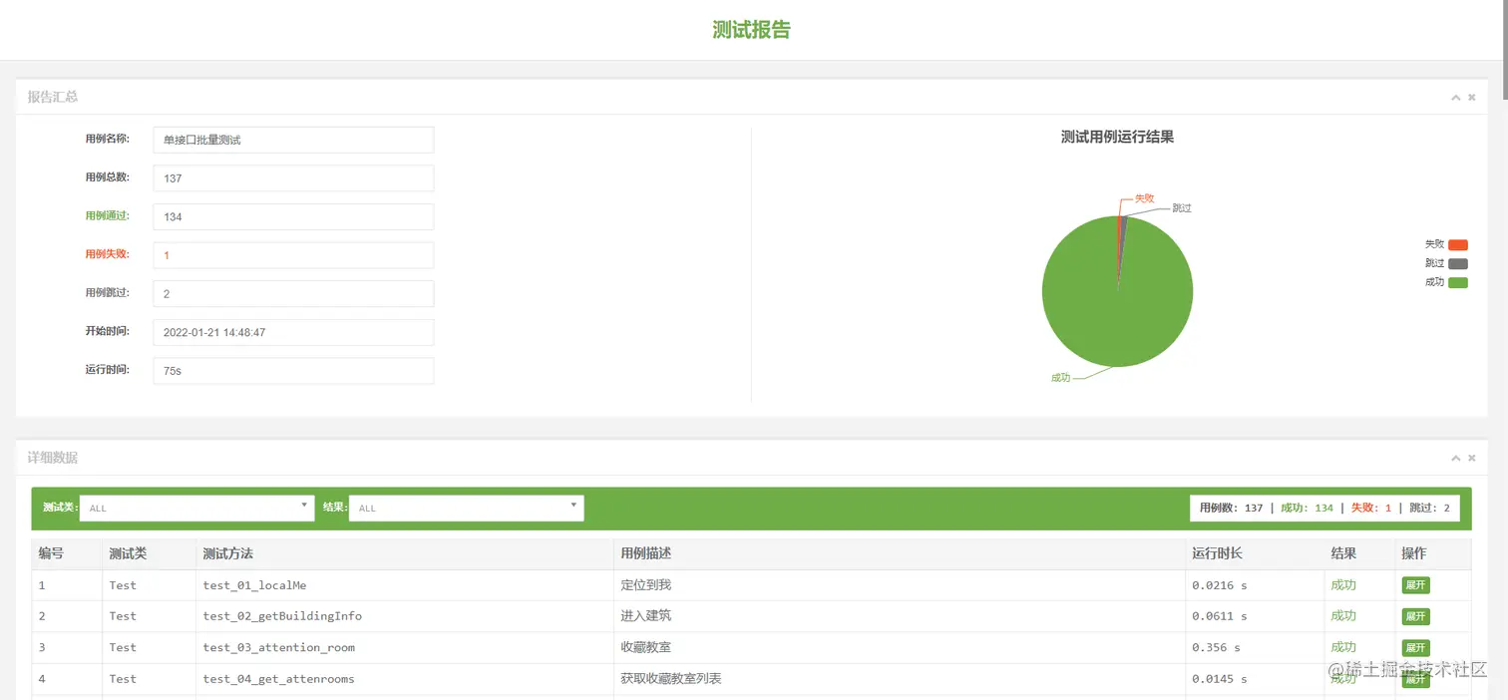
Task: Click test_04_get_attenrooms method cell
Action: [x=404, y=679]
